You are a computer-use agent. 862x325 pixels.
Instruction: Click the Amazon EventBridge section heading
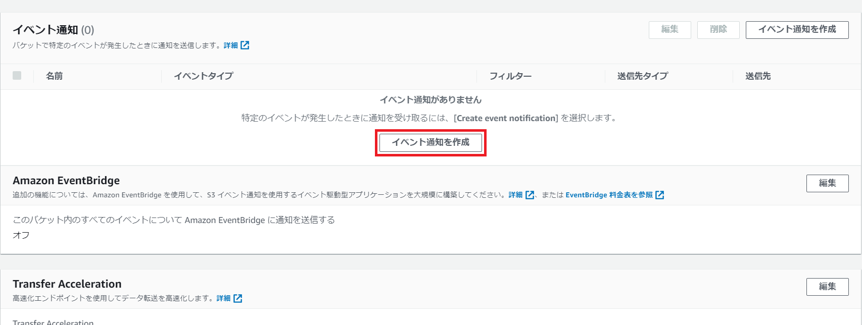pos(66,181)
